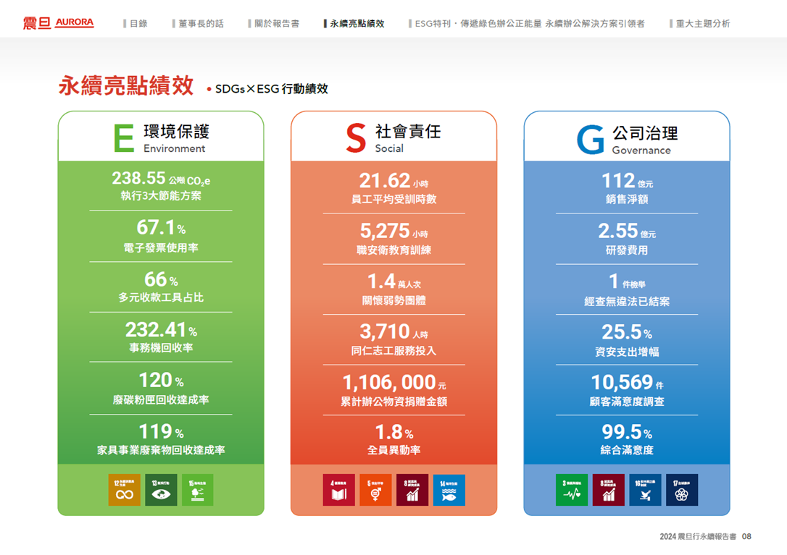Click the SDGs×ESG 行動績效 subtitle

click(x=272, y=89)
